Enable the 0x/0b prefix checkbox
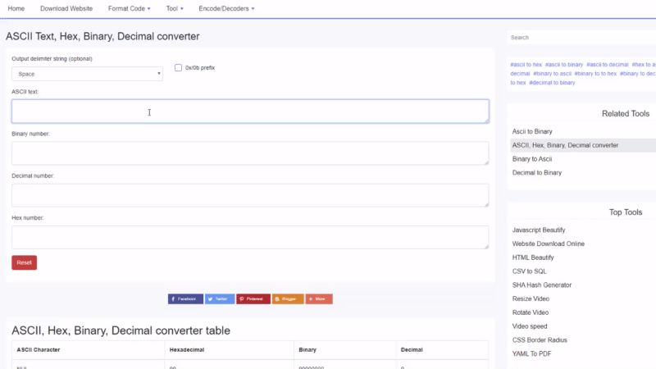Screen dimensions: 656x369 click(179, 67)
